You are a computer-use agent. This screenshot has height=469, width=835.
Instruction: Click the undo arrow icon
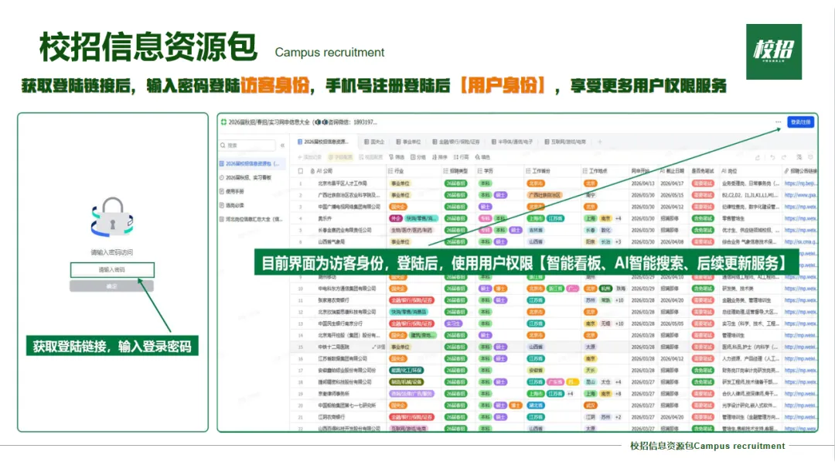coord(772,157)
